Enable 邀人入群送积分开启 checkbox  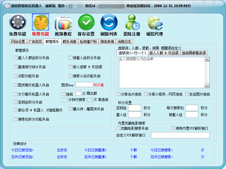[x=16, y=58]
